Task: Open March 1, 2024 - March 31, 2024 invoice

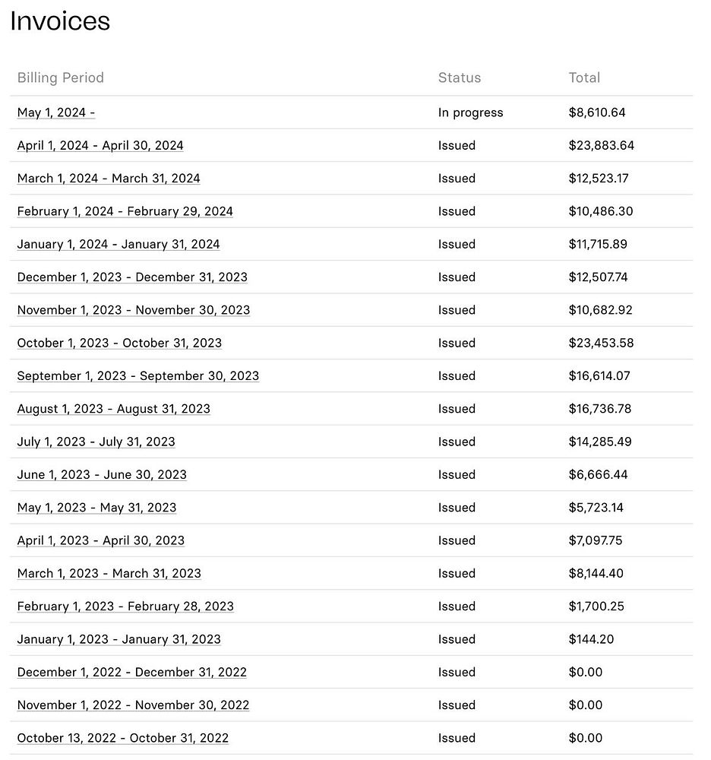Action: (109, 179)
